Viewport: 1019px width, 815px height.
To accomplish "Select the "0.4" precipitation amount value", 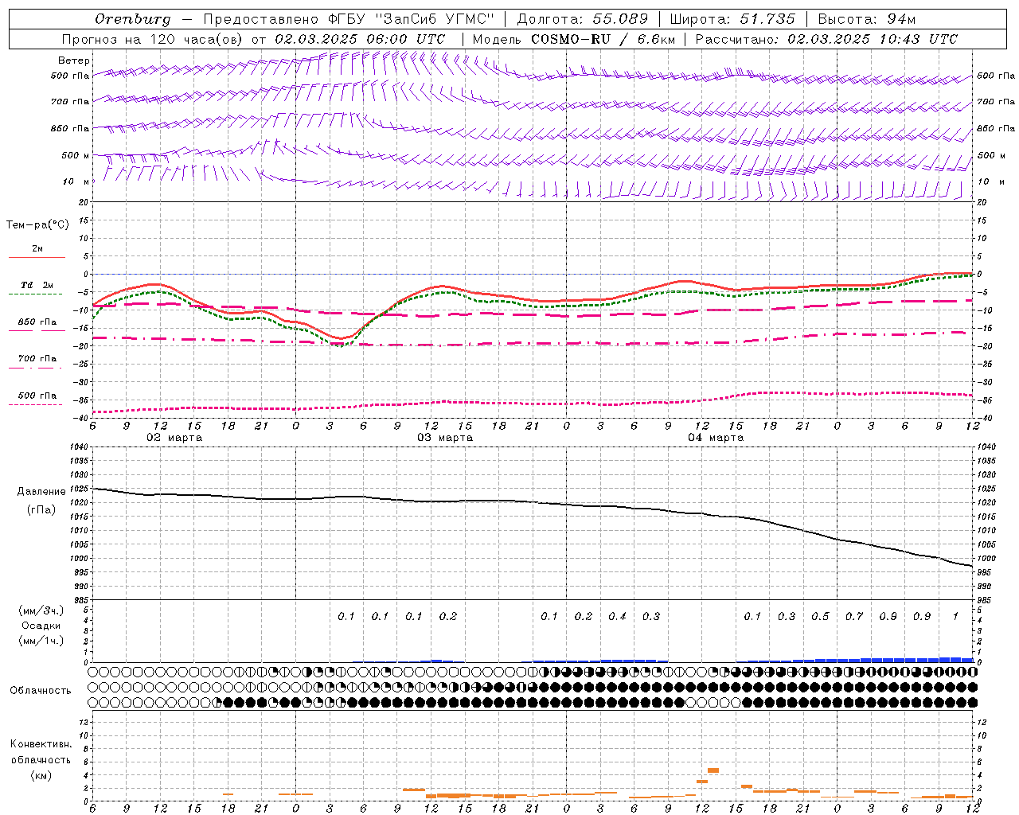I will point(617,616).
